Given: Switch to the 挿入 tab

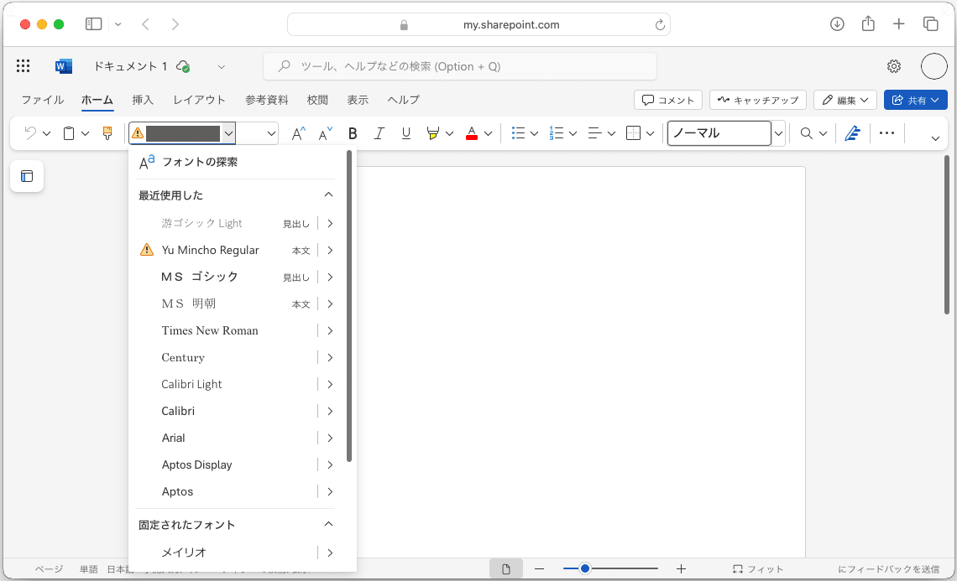Looking at the screenshot, I should 143,100.
